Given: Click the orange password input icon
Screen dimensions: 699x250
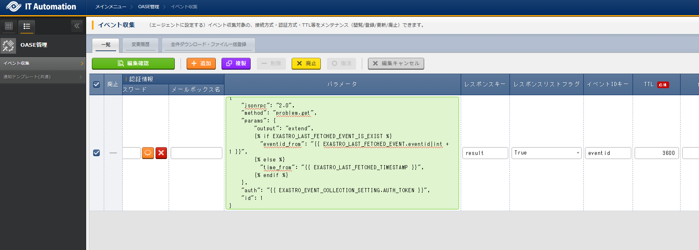Looking at the screenshot, I should point(148,153).
